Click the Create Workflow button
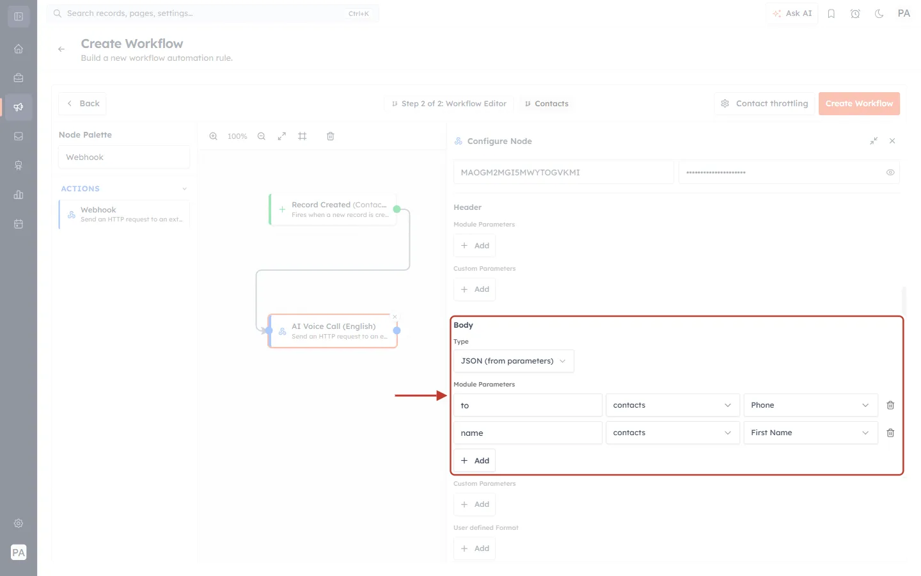 tap(859, 104)
